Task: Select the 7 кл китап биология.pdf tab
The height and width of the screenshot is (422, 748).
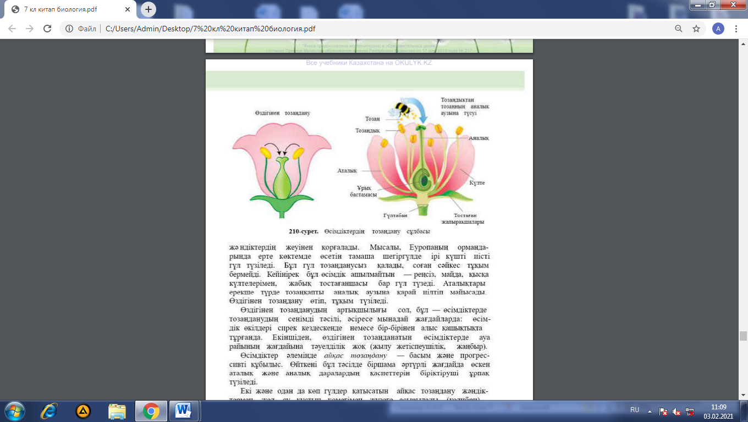Action: (70, 10)
